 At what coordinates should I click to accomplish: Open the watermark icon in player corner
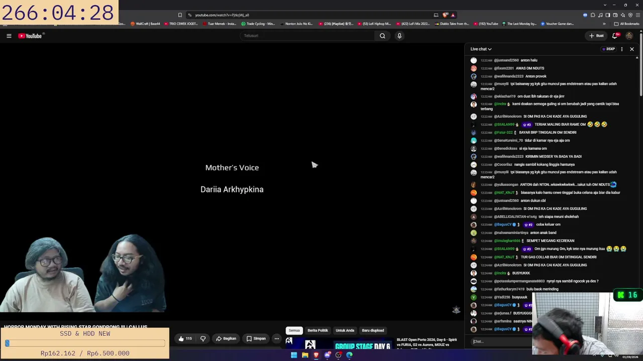tap(456, 310)
